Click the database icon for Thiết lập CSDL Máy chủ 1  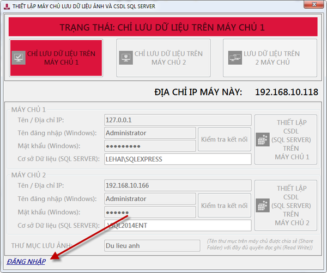[x=263, y=139]
